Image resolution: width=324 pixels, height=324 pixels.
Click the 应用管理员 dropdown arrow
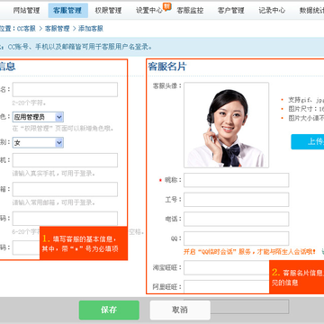59,117
